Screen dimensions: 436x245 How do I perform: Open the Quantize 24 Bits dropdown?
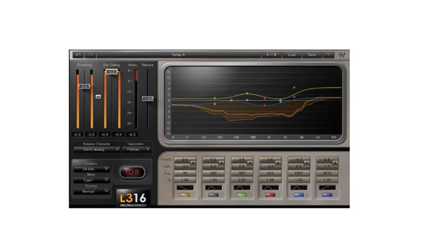click(x=91, y=169)
